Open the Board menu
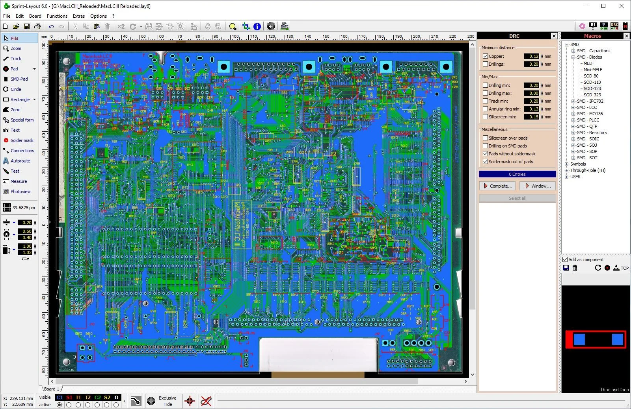Image resolution: width=631 pixels, height=409 pixels. (35, 16)
